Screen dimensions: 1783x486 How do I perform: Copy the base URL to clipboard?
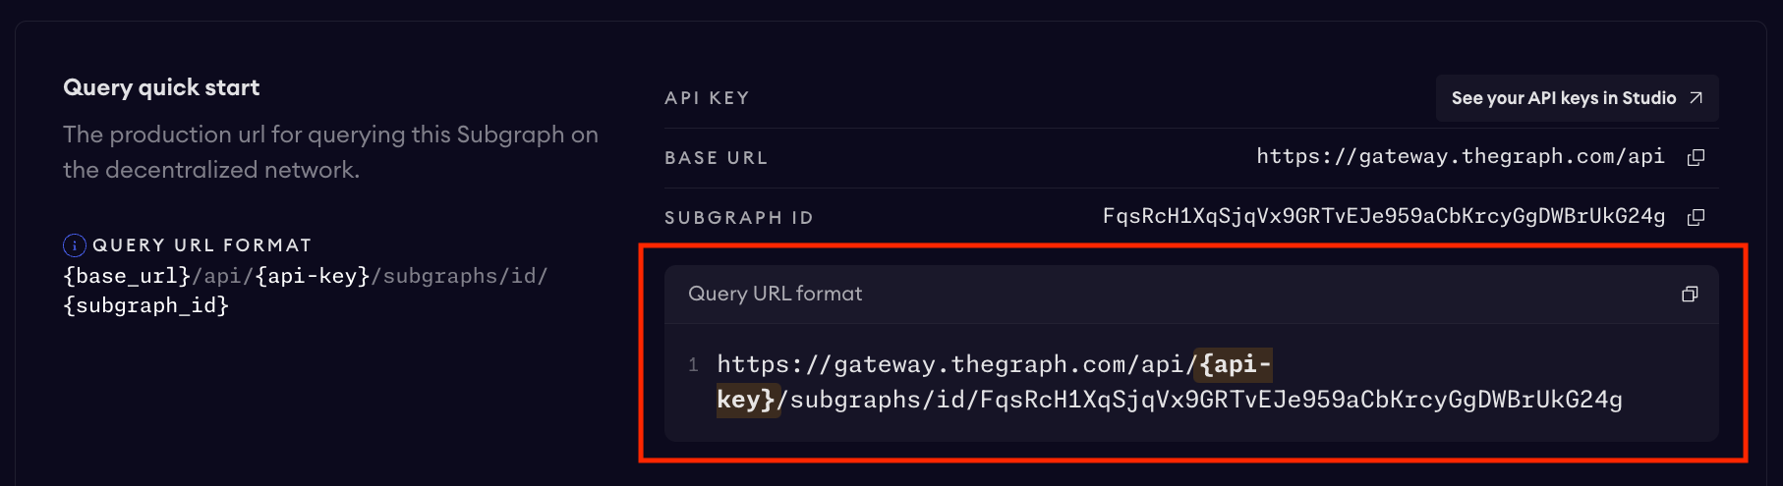click(1696, 157)
